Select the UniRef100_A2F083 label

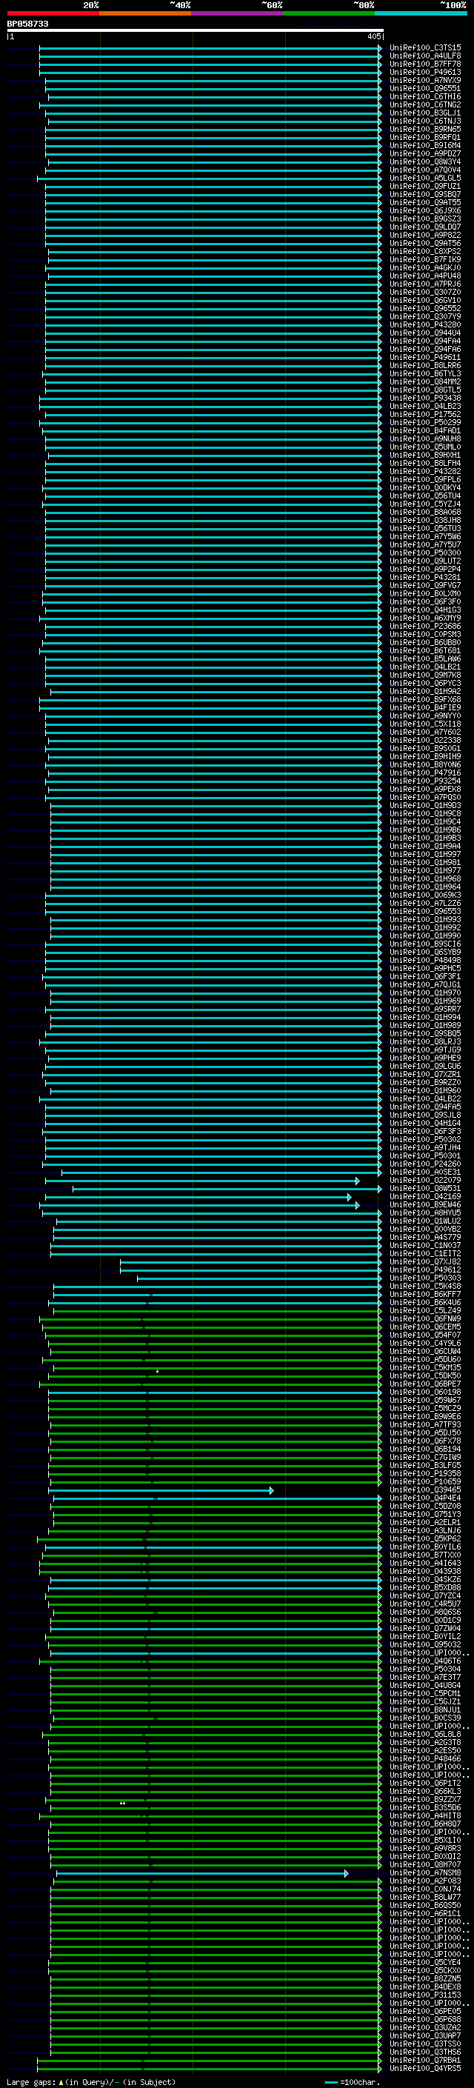424,1881
